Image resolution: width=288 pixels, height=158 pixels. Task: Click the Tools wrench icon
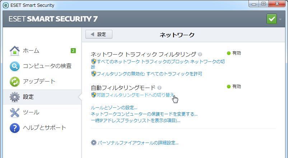pyautogui.click(x=14, y=112)
